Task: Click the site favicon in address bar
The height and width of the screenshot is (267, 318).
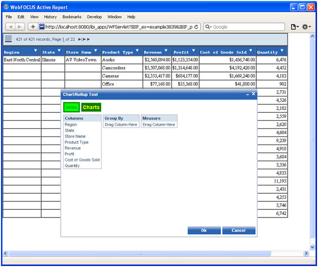Action: coord(42,27)
